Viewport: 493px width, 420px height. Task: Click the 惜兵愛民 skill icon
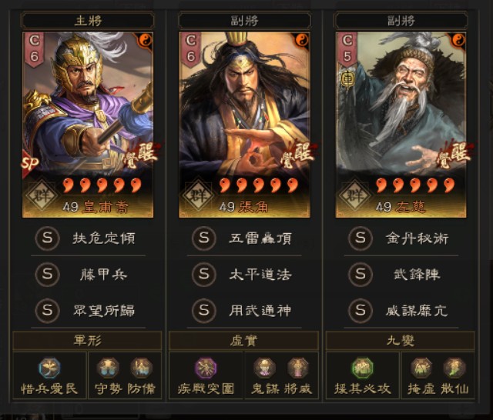click(49, 368)
